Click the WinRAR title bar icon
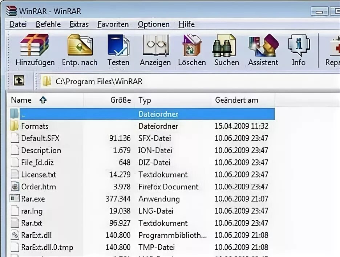This screenshot has height=257, width=340. [11, 11]
